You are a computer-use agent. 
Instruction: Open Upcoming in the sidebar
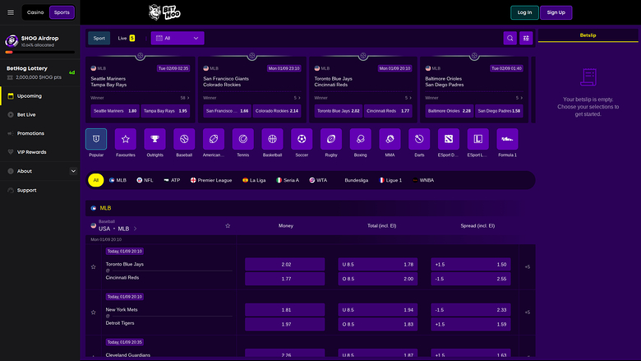40,96
